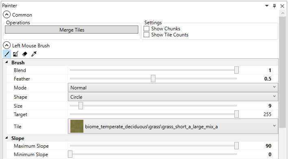Enable Show Tile Counts checkbox
This screenshot has width=288, height=159.
pyautogui.click(x=146, y=34)
